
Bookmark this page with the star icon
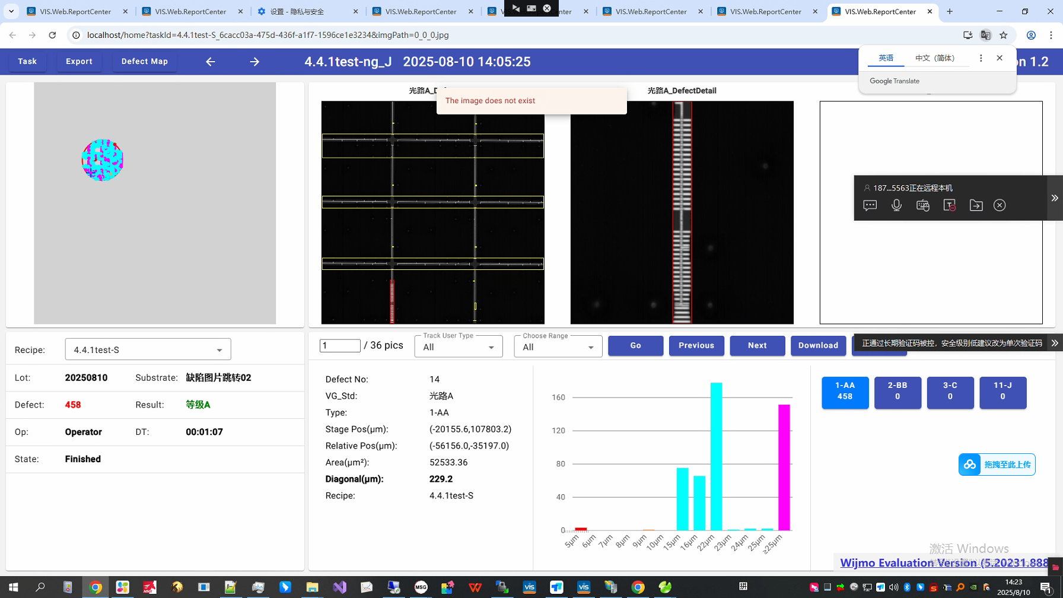(x=1004, y=35)
